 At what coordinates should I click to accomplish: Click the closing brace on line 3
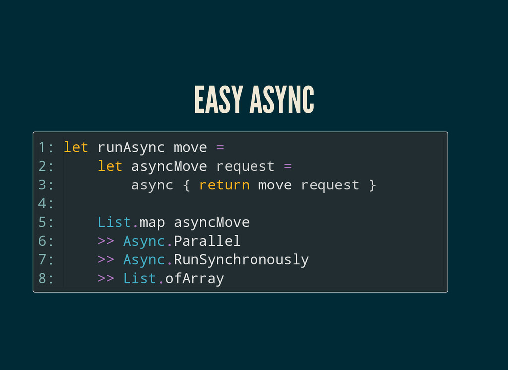click(x=372, y=185)
